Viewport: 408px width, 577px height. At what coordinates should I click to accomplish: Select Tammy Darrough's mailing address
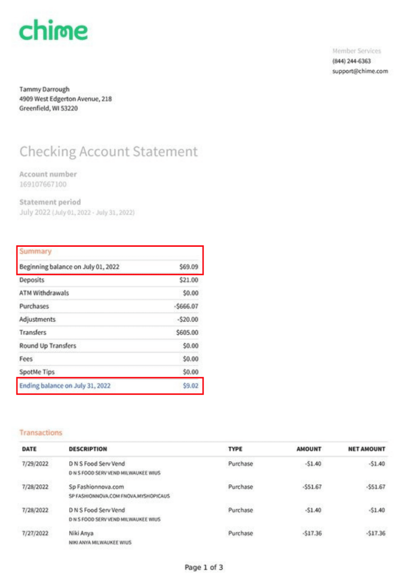[x=65, y=99]
